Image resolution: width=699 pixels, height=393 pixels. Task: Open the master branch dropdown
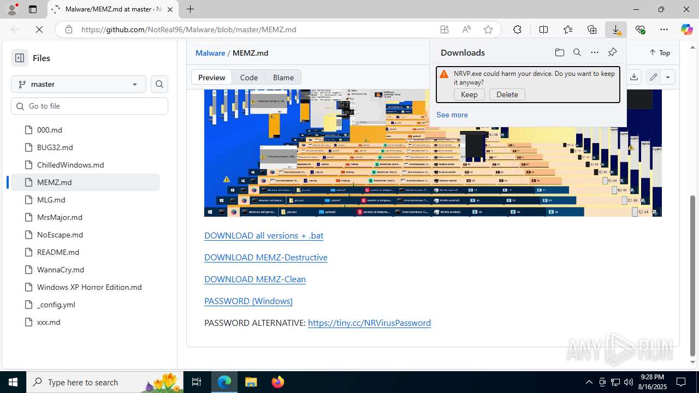79,84
